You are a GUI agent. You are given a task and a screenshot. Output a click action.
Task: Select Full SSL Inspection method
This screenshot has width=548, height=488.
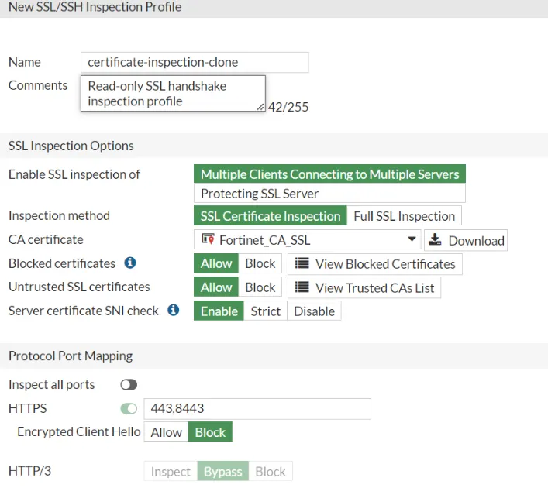(x=404, y=216)
